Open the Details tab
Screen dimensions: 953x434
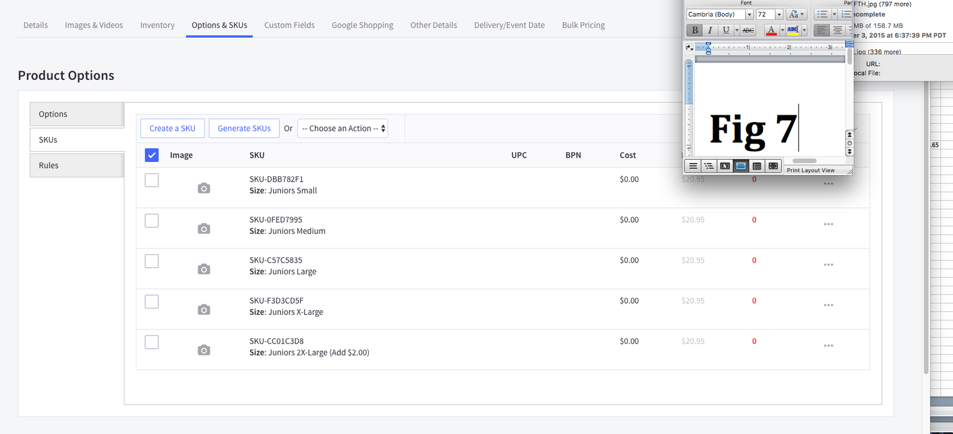[36, 25]
